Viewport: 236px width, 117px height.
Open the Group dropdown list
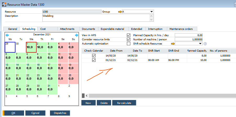click(x=151, y=12)
